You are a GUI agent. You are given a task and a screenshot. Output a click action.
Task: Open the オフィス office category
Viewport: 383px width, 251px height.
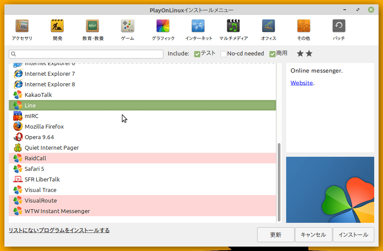[269, 30]
